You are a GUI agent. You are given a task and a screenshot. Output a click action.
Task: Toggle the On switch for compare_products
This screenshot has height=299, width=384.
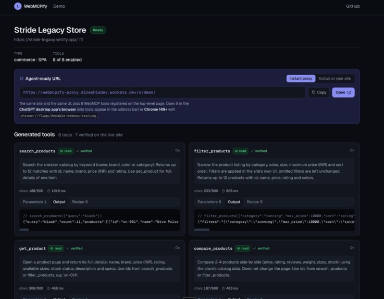coord(352,248)
